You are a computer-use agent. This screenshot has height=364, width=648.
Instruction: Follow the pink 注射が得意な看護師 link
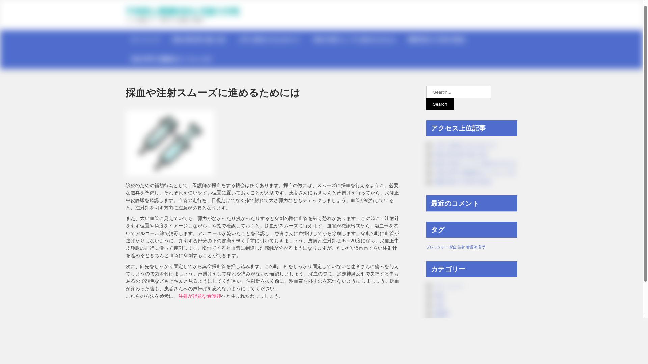pyautogui.click(x=199, y=296)
